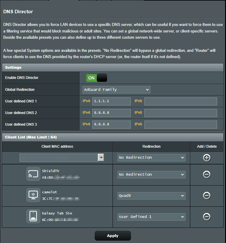
Task: Remove ShieldTV client with minus icon
Action: click(207, 175)
